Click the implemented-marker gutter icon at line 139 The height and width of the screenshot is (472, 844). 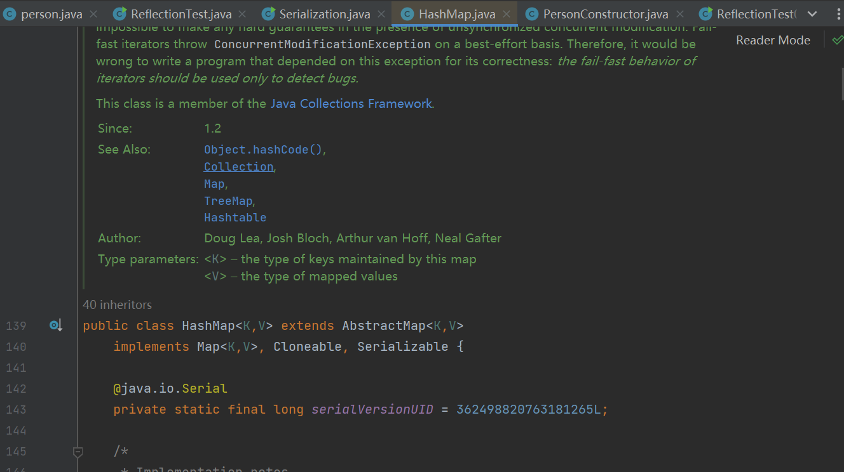(56, 325)
